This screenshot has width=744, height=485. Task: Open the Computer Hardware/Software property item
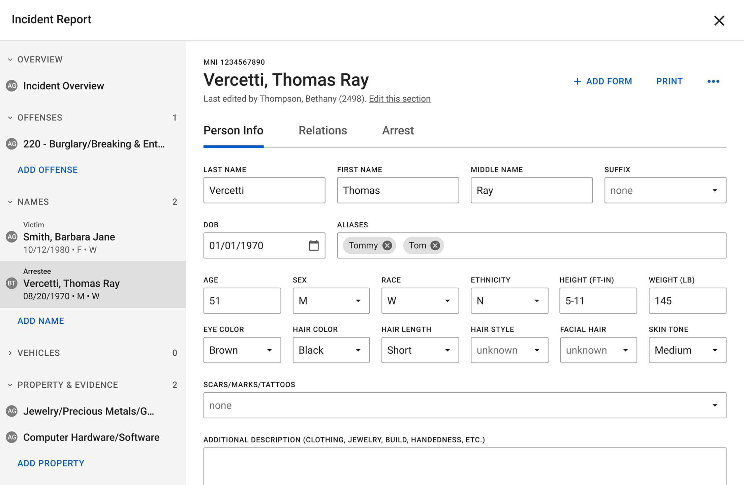(x=93, y=437)
